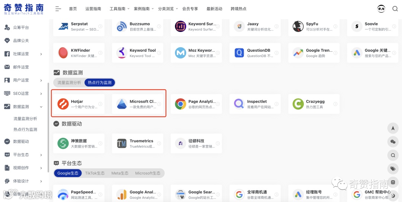Screen dimensions: 402x202
Task: Click the 径硕科技 logo icon
Action: click(181, 143)
